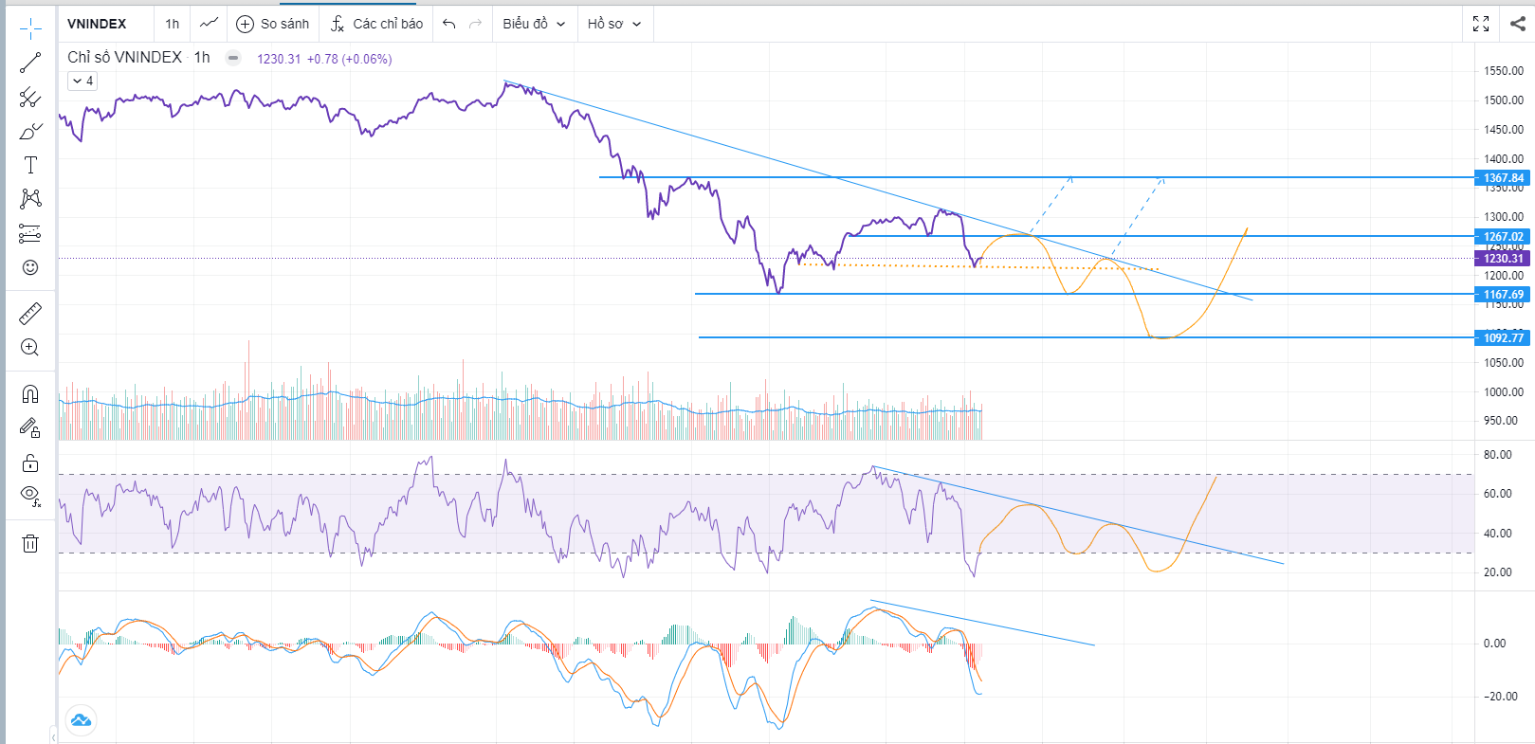The width and height of the screenshot is (1535, 744).
Task: Click the So sánh compare button
Action: (x=273, y=24)
